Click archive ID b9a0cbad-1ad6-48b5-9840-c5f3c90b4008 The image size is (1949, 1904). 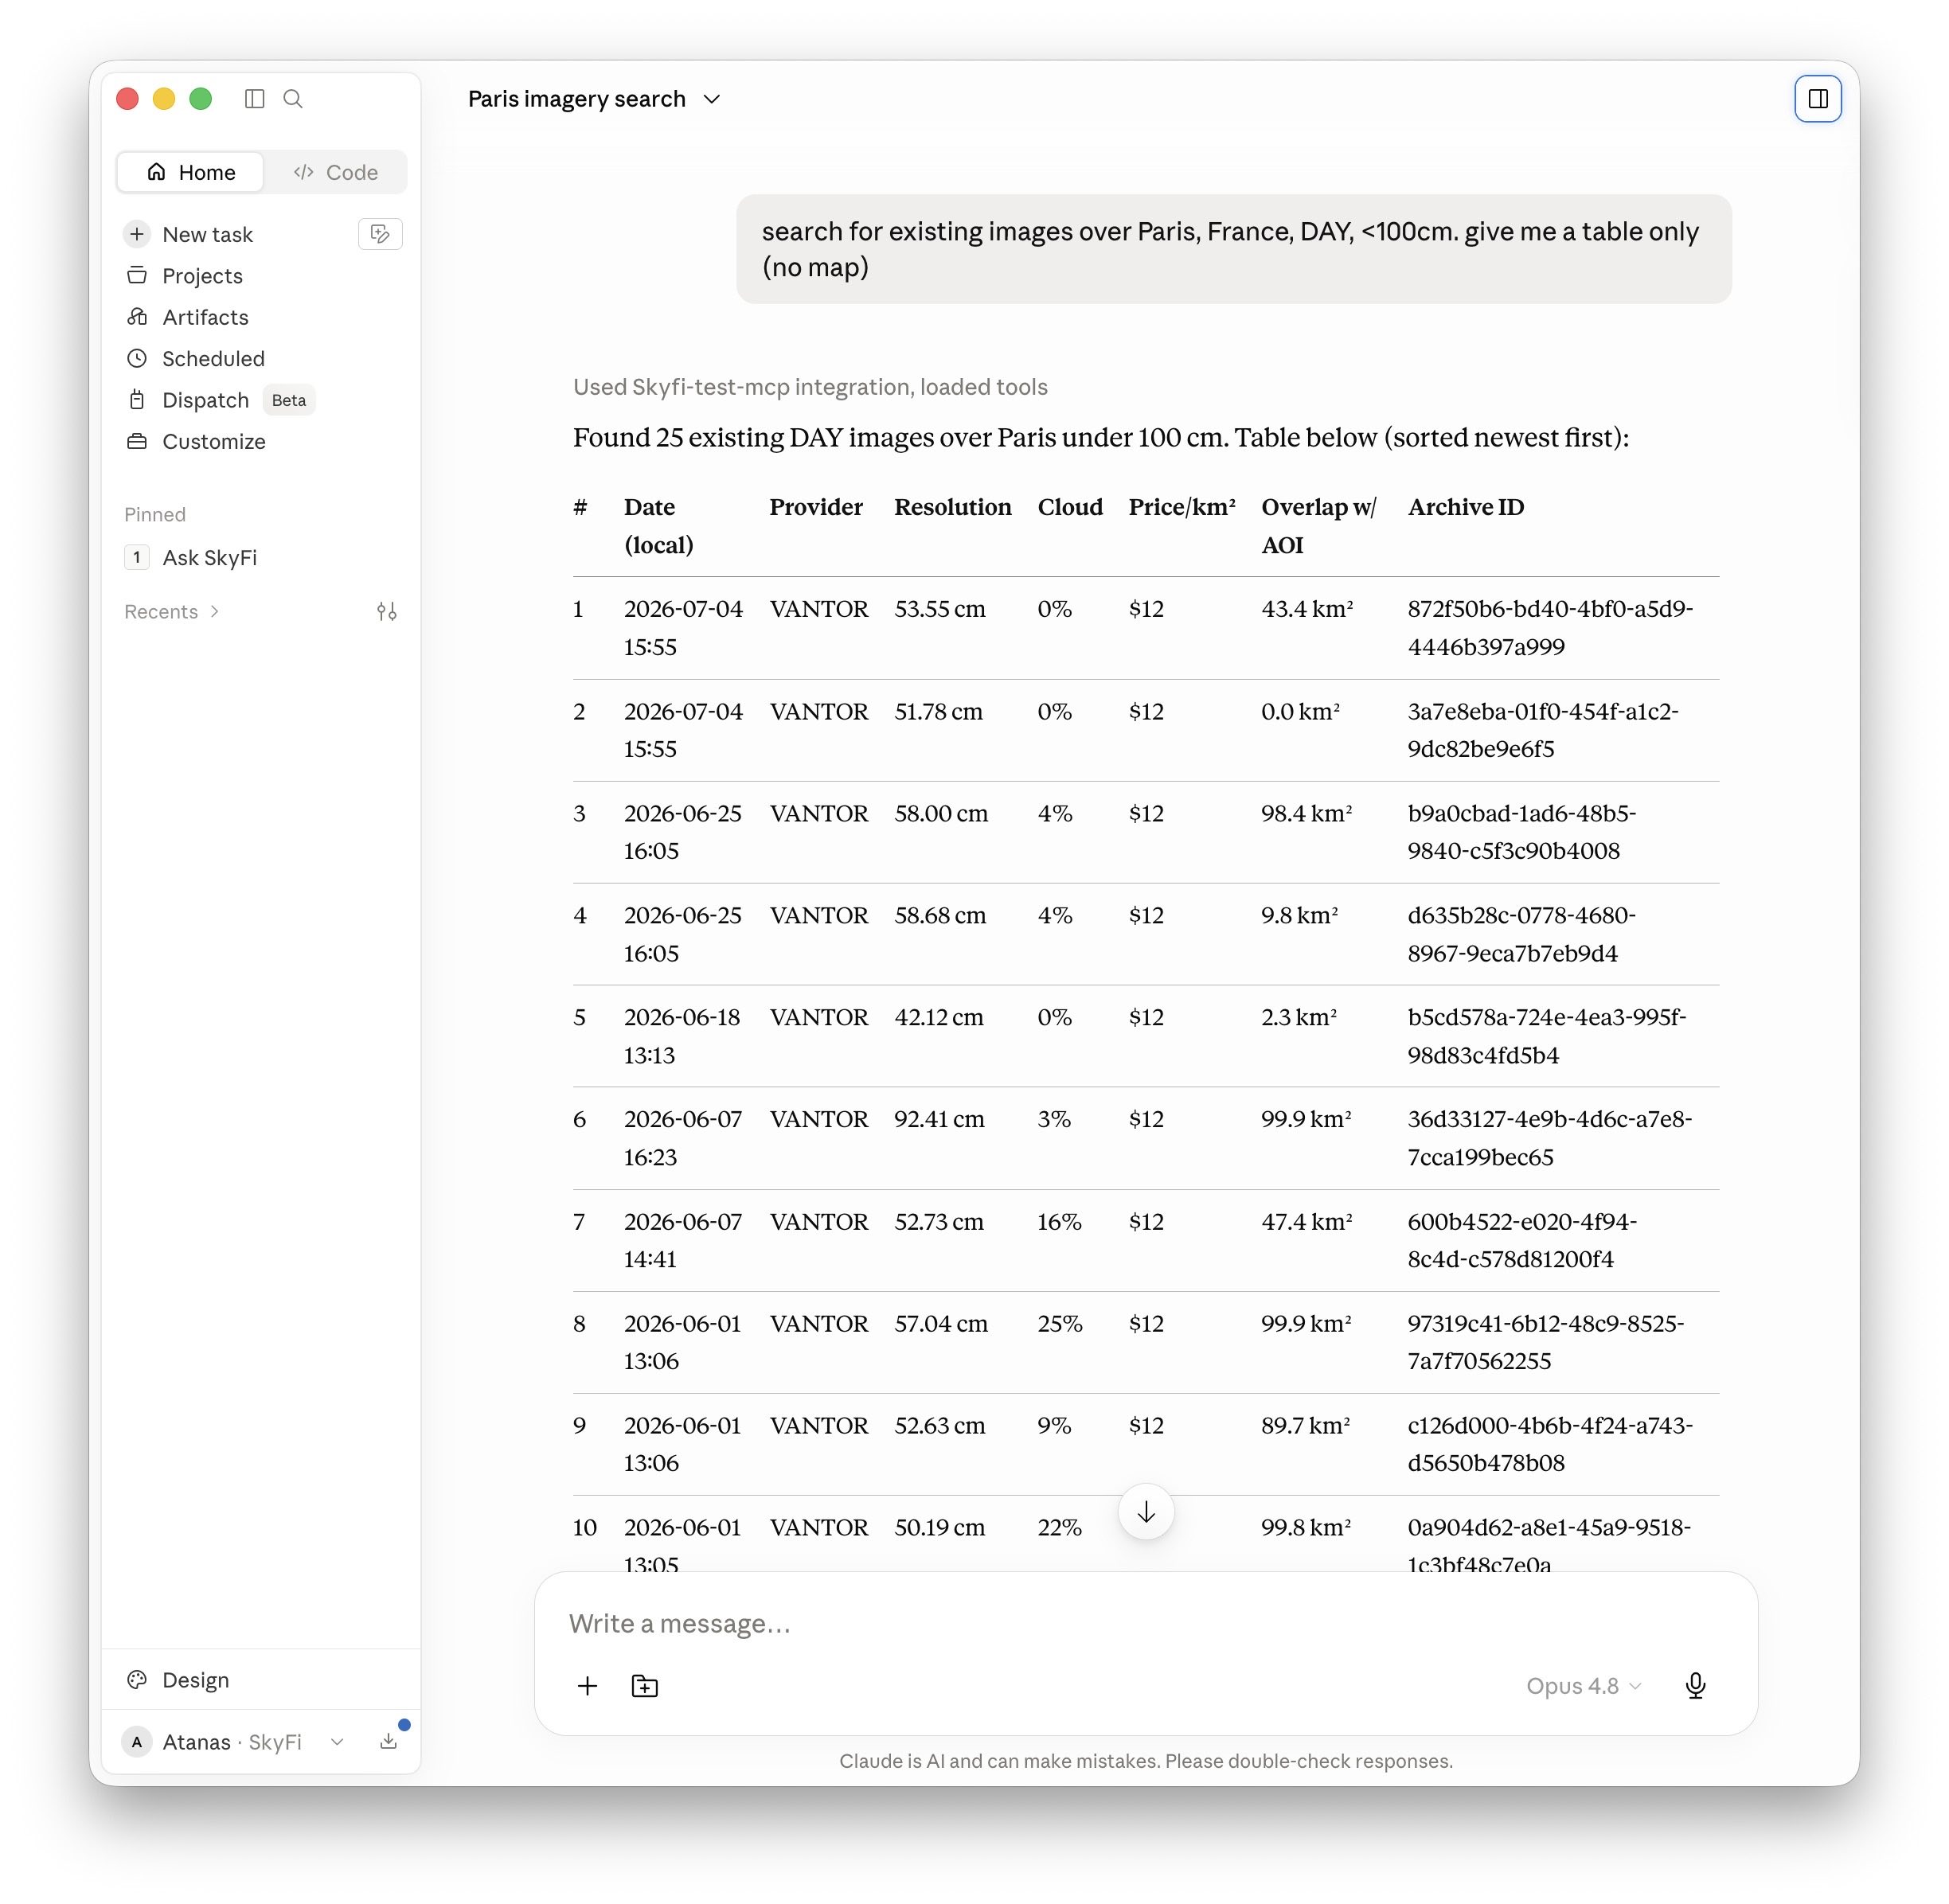[x=1521, y=832]
